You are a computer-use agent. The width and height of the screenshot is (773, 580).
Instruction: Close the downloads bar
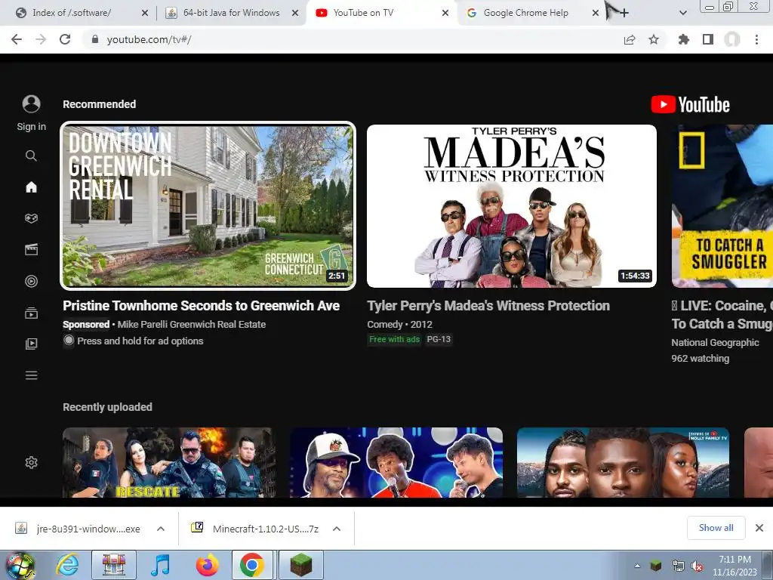[759, 528]
